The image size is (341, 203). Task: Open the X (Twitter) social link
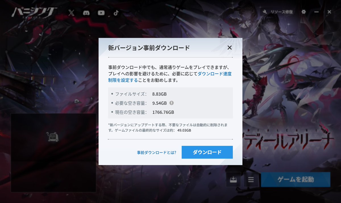point(72,13)
